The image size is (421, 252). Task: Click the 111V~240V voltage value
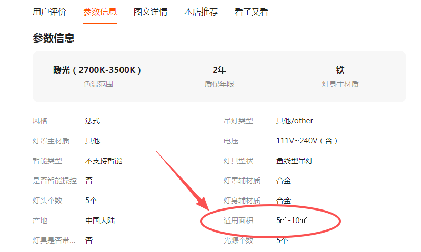click(307, 141)
